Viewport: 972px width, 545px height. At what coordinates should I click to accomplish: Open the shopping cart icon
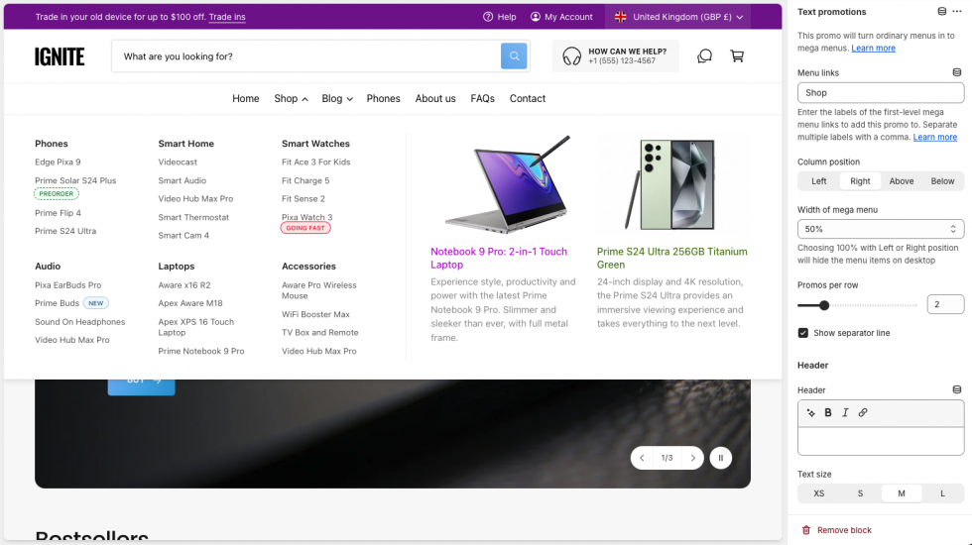point(737,56)
